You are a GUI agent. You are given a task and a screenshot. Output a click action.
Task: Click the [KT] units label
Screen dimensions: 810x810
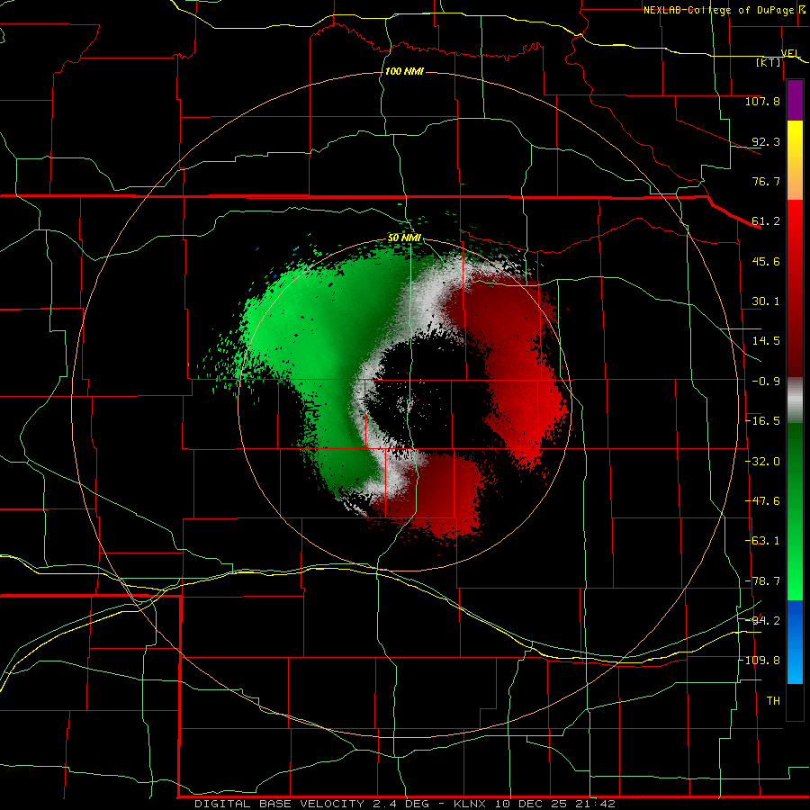[x=769, y=62]
